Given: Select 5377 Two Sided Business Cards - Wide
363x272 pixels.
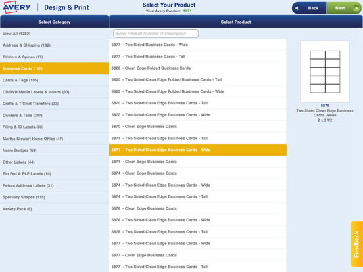Looking at the screenshot, I should coord(198,45).
